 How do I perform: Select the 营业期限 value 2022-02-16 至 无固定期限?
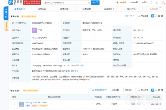[93, 49]
